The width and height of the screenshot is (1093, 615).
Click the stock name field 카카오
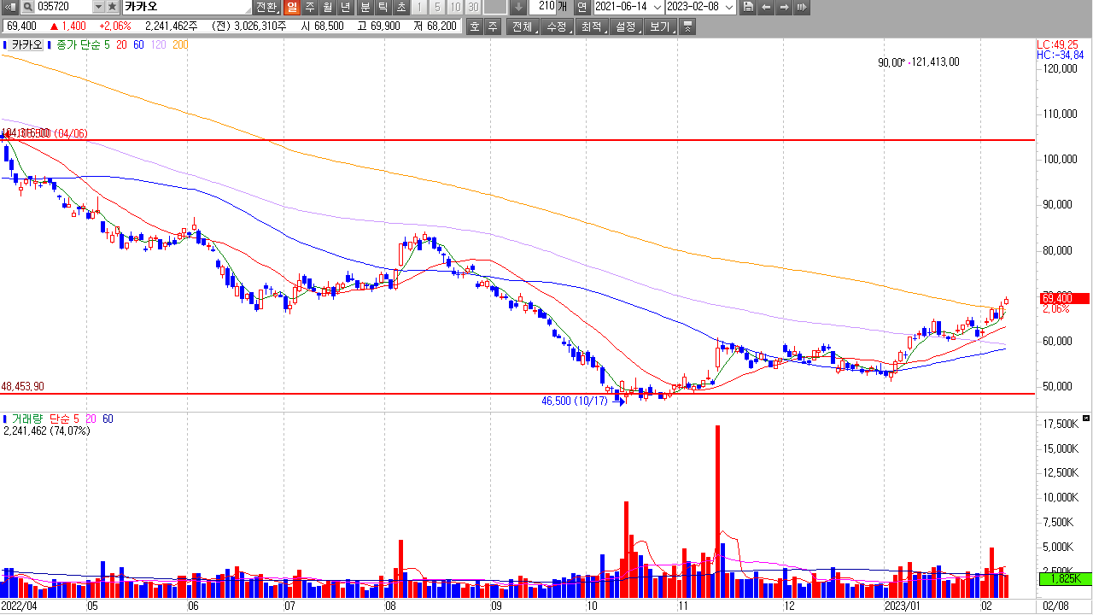point(186,7)
